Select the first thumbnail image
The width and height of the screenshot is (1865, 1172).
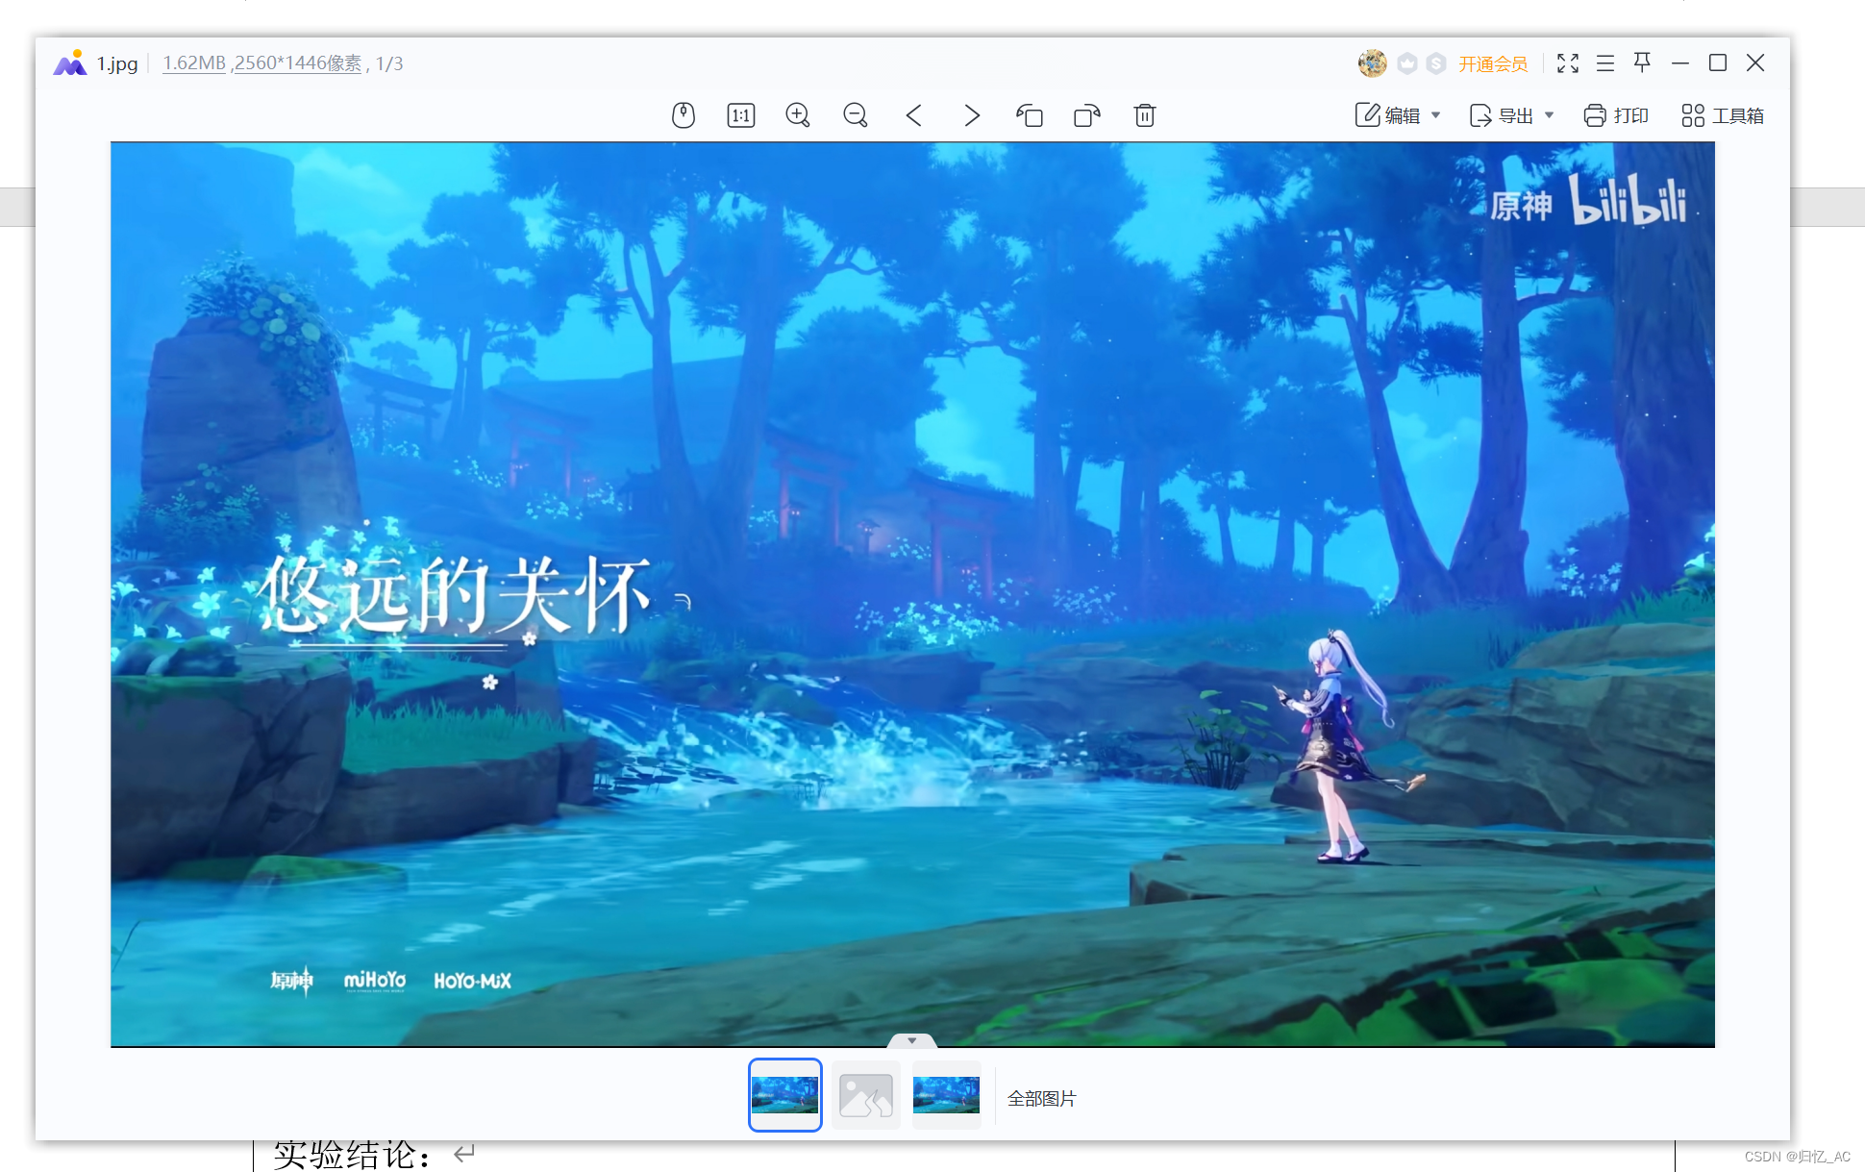[x=785, y=1095]
